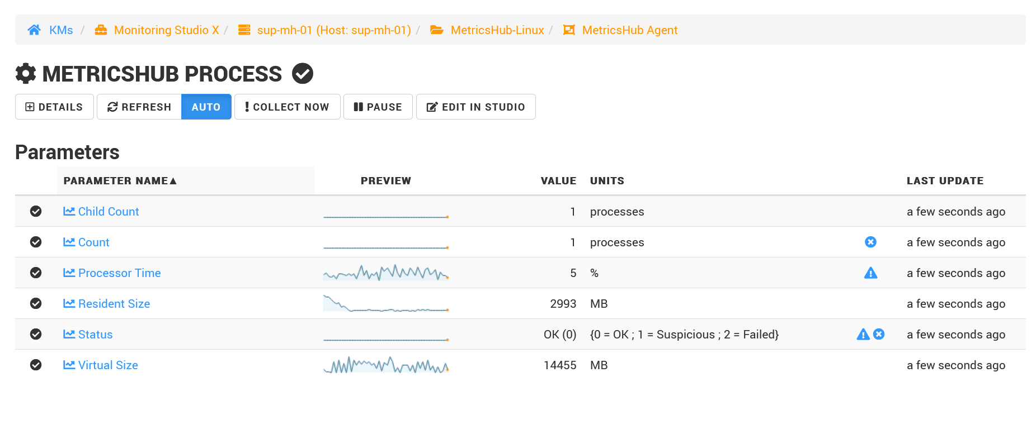Click status check icon in Count row
This screenshot has height=439, width=1036.
pyautogui.click(x=36, y=242)
